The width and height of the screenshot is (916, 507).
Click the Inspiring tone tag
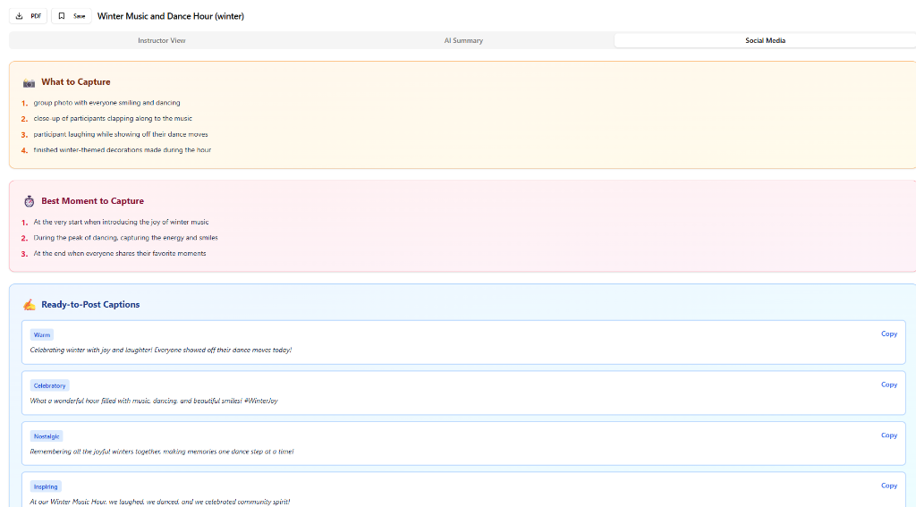coord(46,486)
